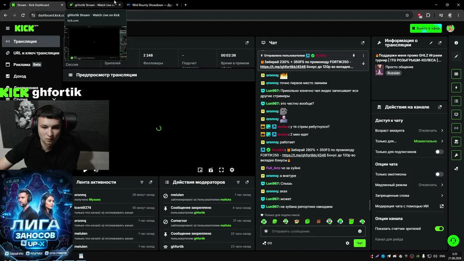The image size is (464, 261).
Task: Open the emoji picker in chat input
Action: [x=360, y=231]
